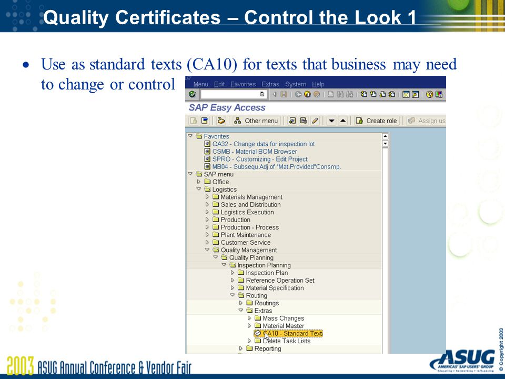Click the Move Favorites Up arrow
This screenshot has height=379, width=505.
pos(343,121)
